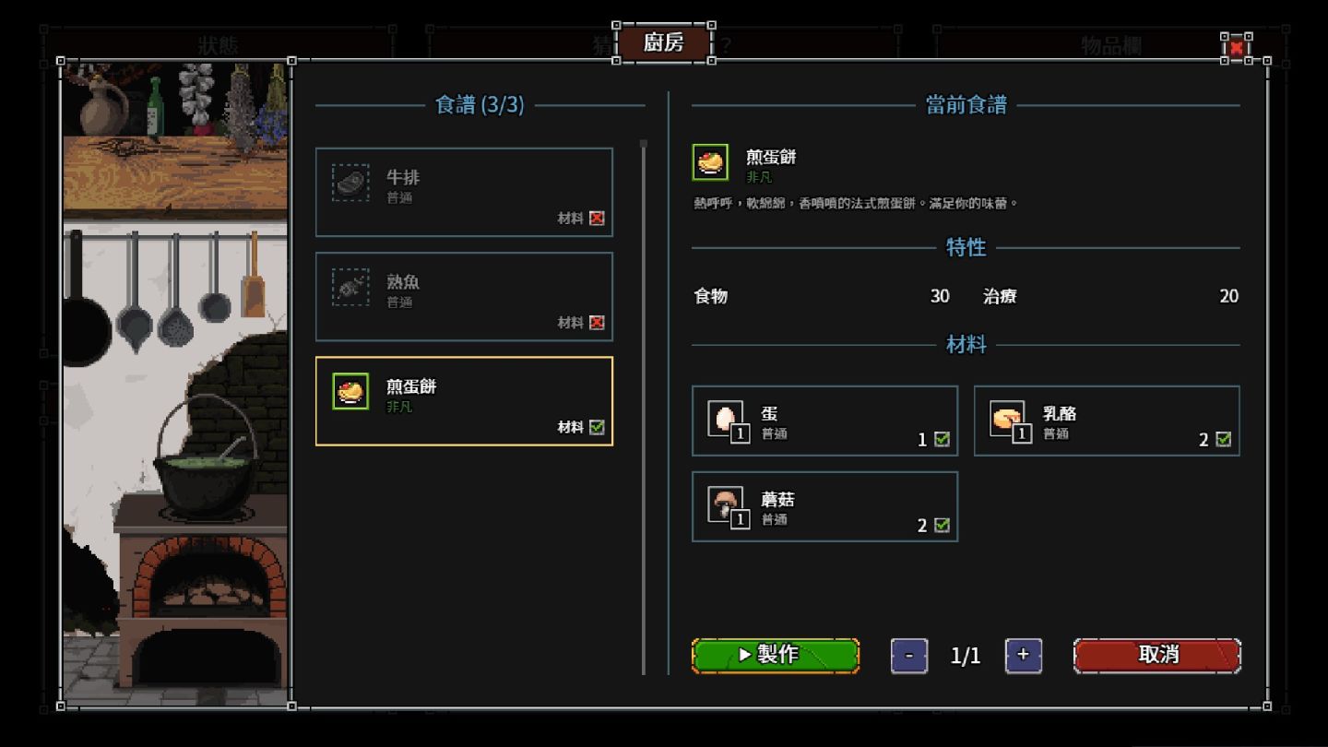Click the red 取消 button
This screenshot has width=1328, height=747.
[1157, 655]
